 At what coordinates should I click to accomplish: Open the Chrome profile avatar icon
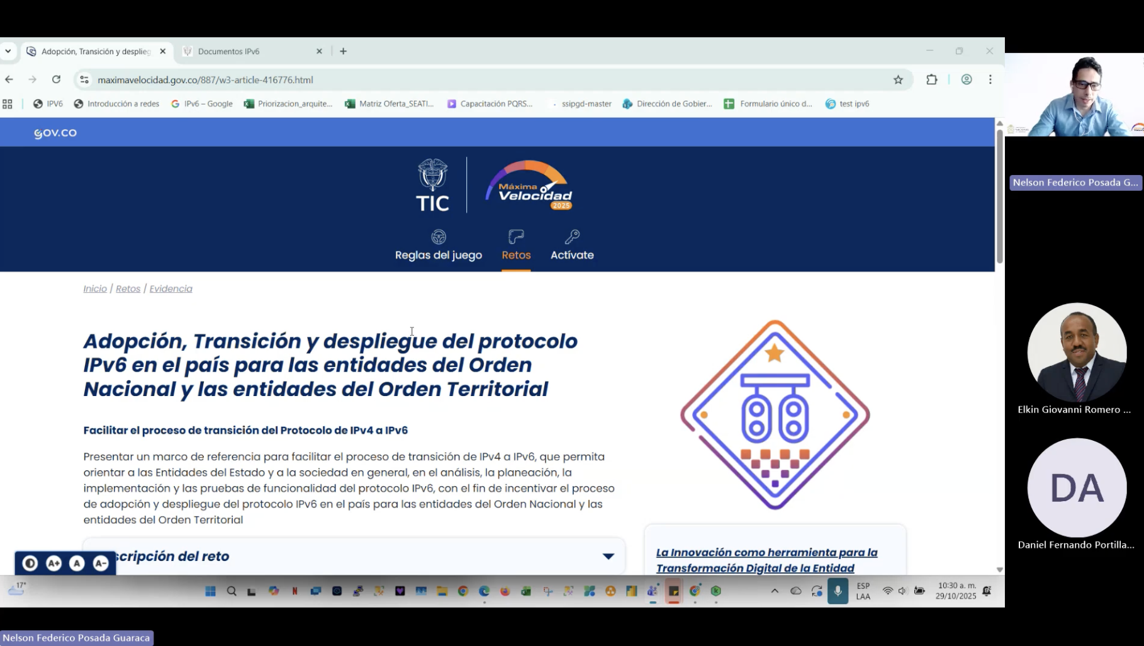click(x=967, y=79)
